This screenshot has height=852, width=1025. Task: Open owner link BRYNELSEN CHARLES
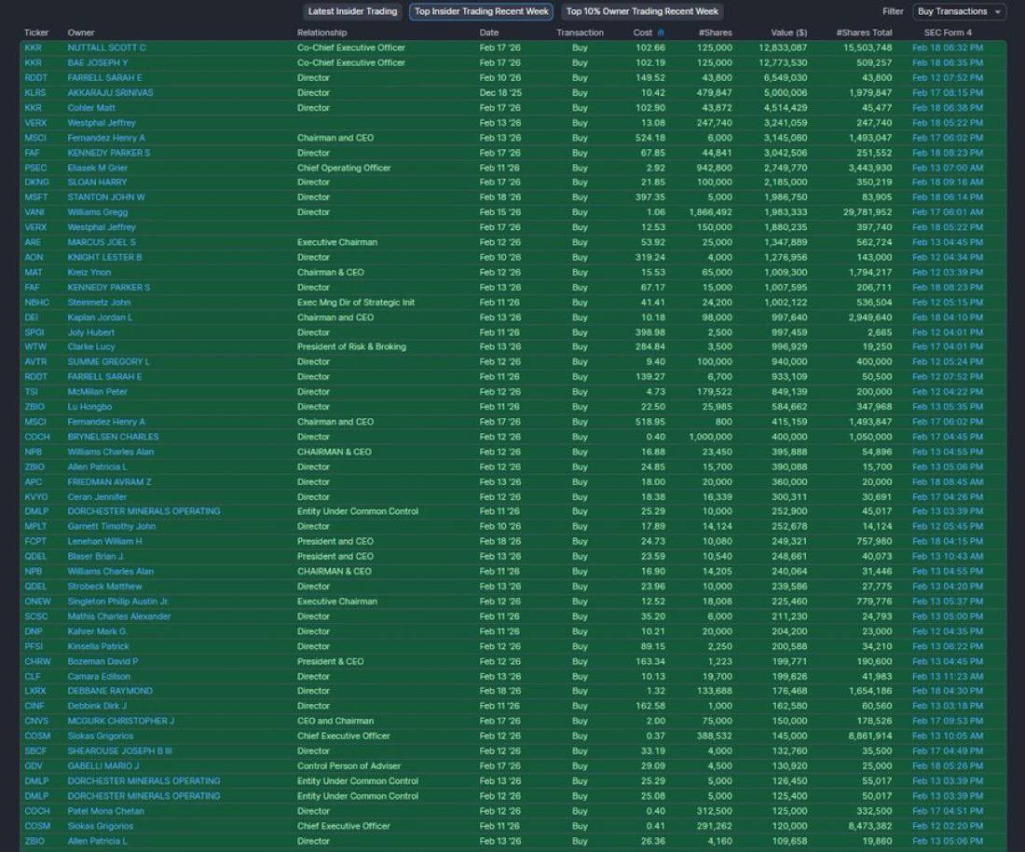pyautogui.click(x=113, y=437)
